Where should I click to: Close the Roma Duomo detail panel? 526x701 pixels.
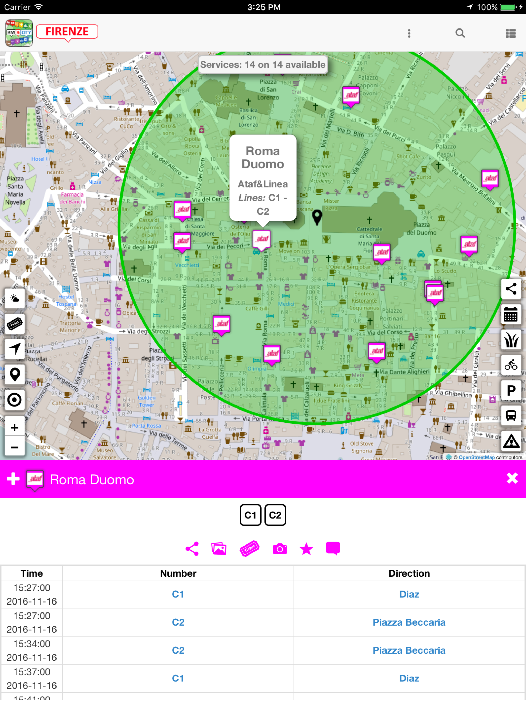pyautogui.click(x=512, y=479)
